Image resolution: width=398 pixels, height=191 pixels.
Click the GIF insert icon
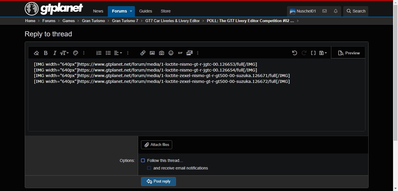pyautogui.click(x=180, y=53)
